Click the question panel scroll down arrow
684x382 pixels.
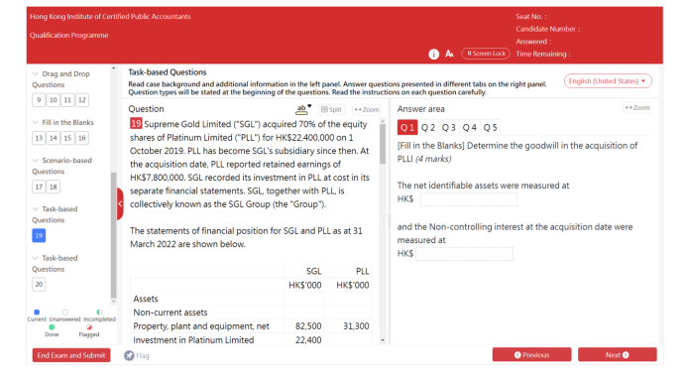tap(383, 340)
